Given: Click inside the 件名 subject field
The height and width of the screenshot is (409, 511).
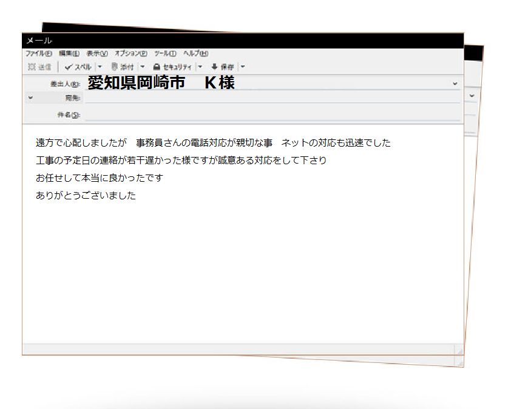Looking at the screenshot, I should pyautogui.click(x=243, y=113).
